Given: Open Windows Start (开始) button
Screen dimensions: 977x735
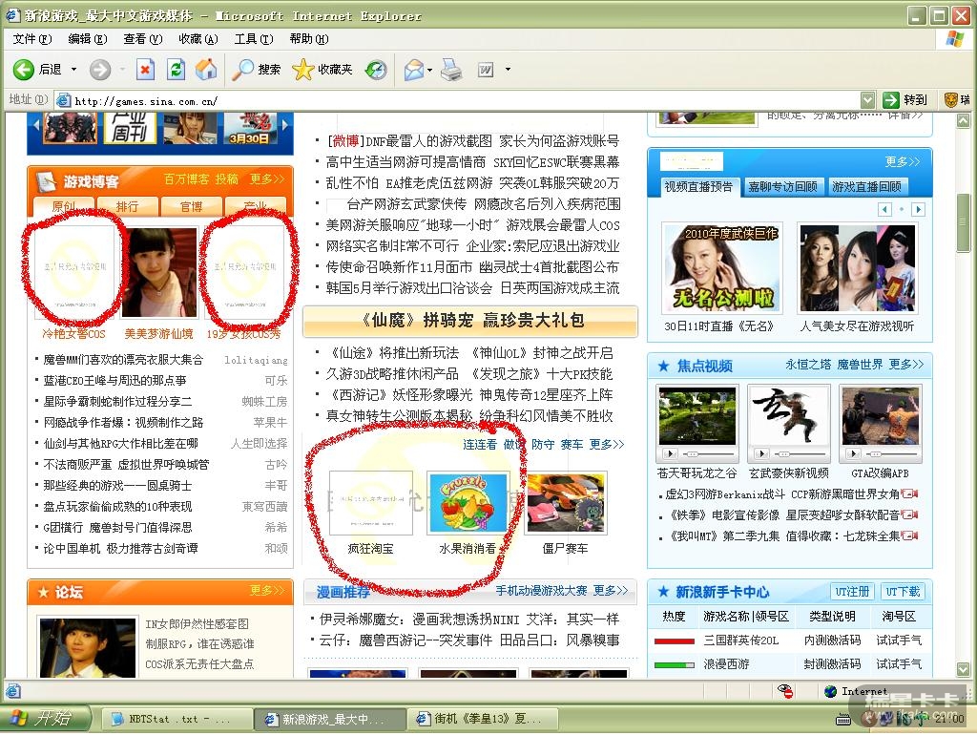Looking at the screenshot, I should coord(45,719).
